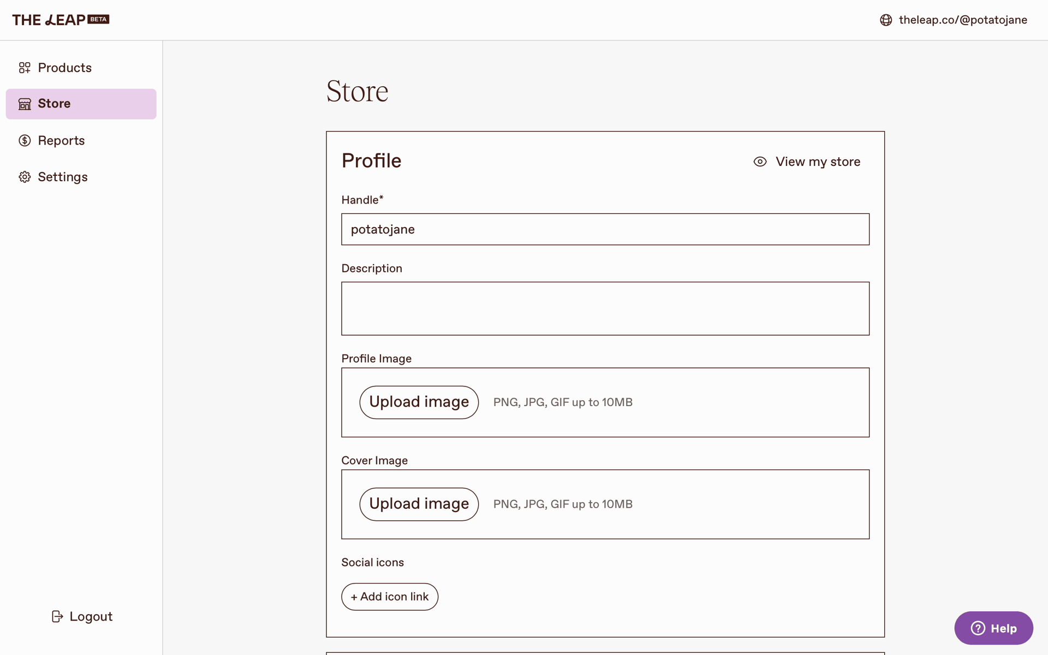Viewport: 1048px width, 655px height.
Task: Select Store in sidebar
Action: click(x=81, y=104)
